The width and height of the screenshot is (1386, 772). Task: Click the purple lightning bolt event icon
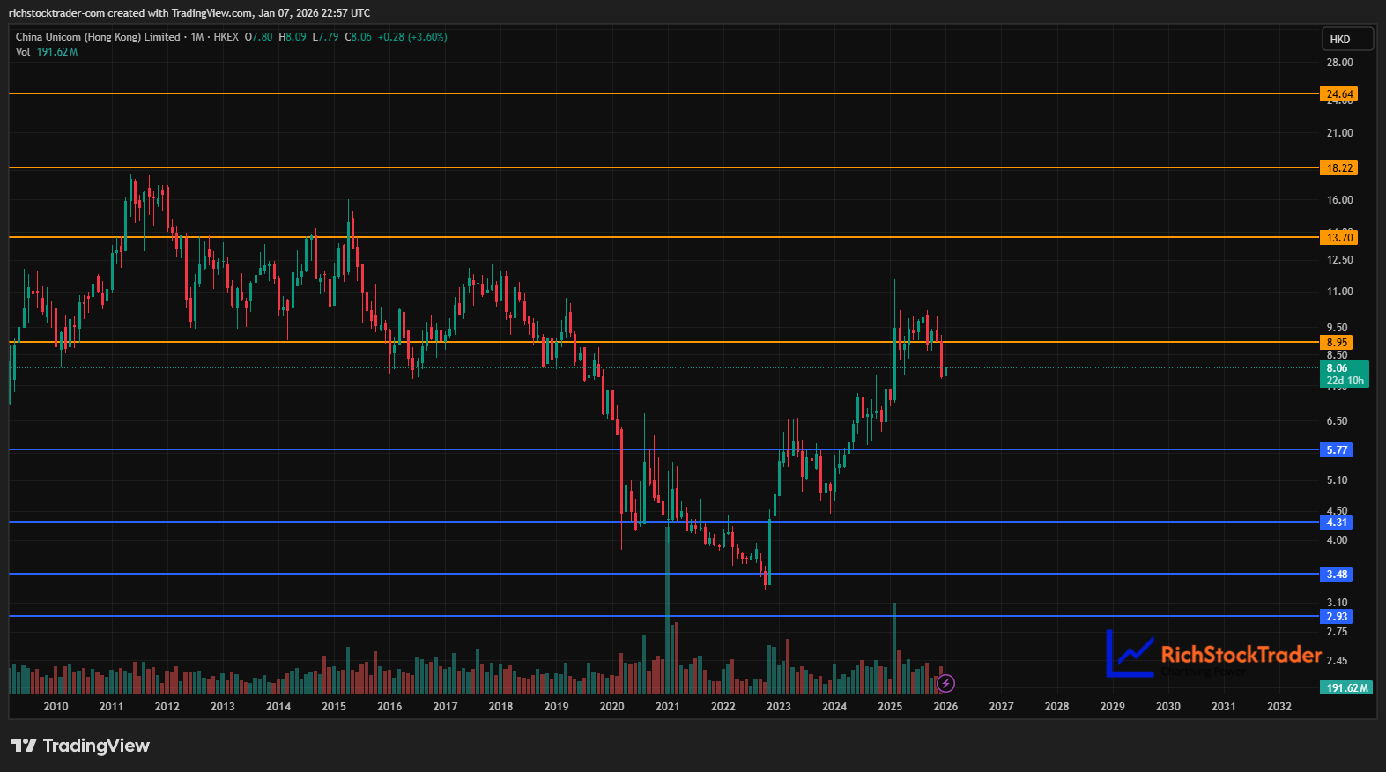(x=945, y=683)
